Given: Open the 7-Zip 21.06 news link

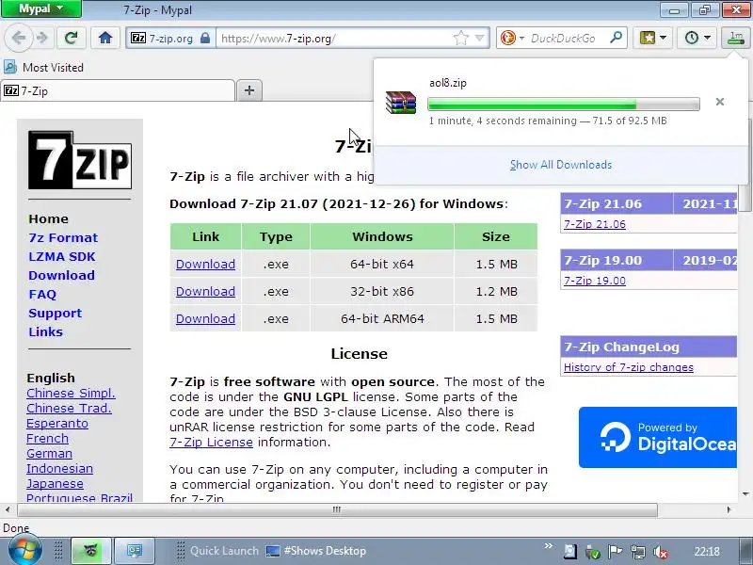Looking at the screenshot, I should (595, 224).
